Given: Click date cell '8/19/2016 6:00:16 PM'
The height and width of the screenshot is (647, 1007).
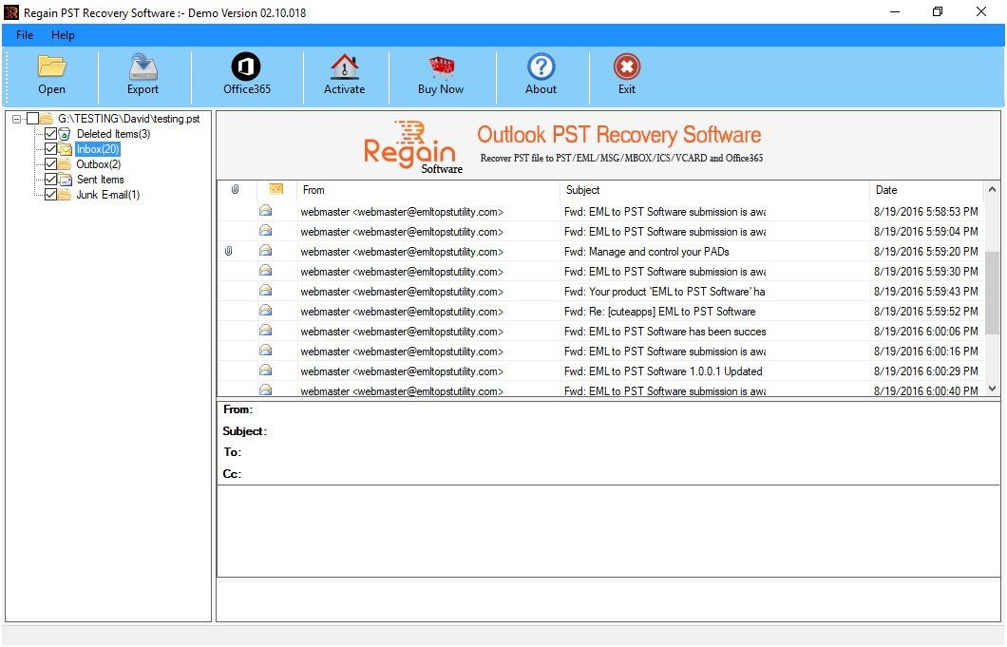Looking at the screenshot, I should (x=925, y=352).
